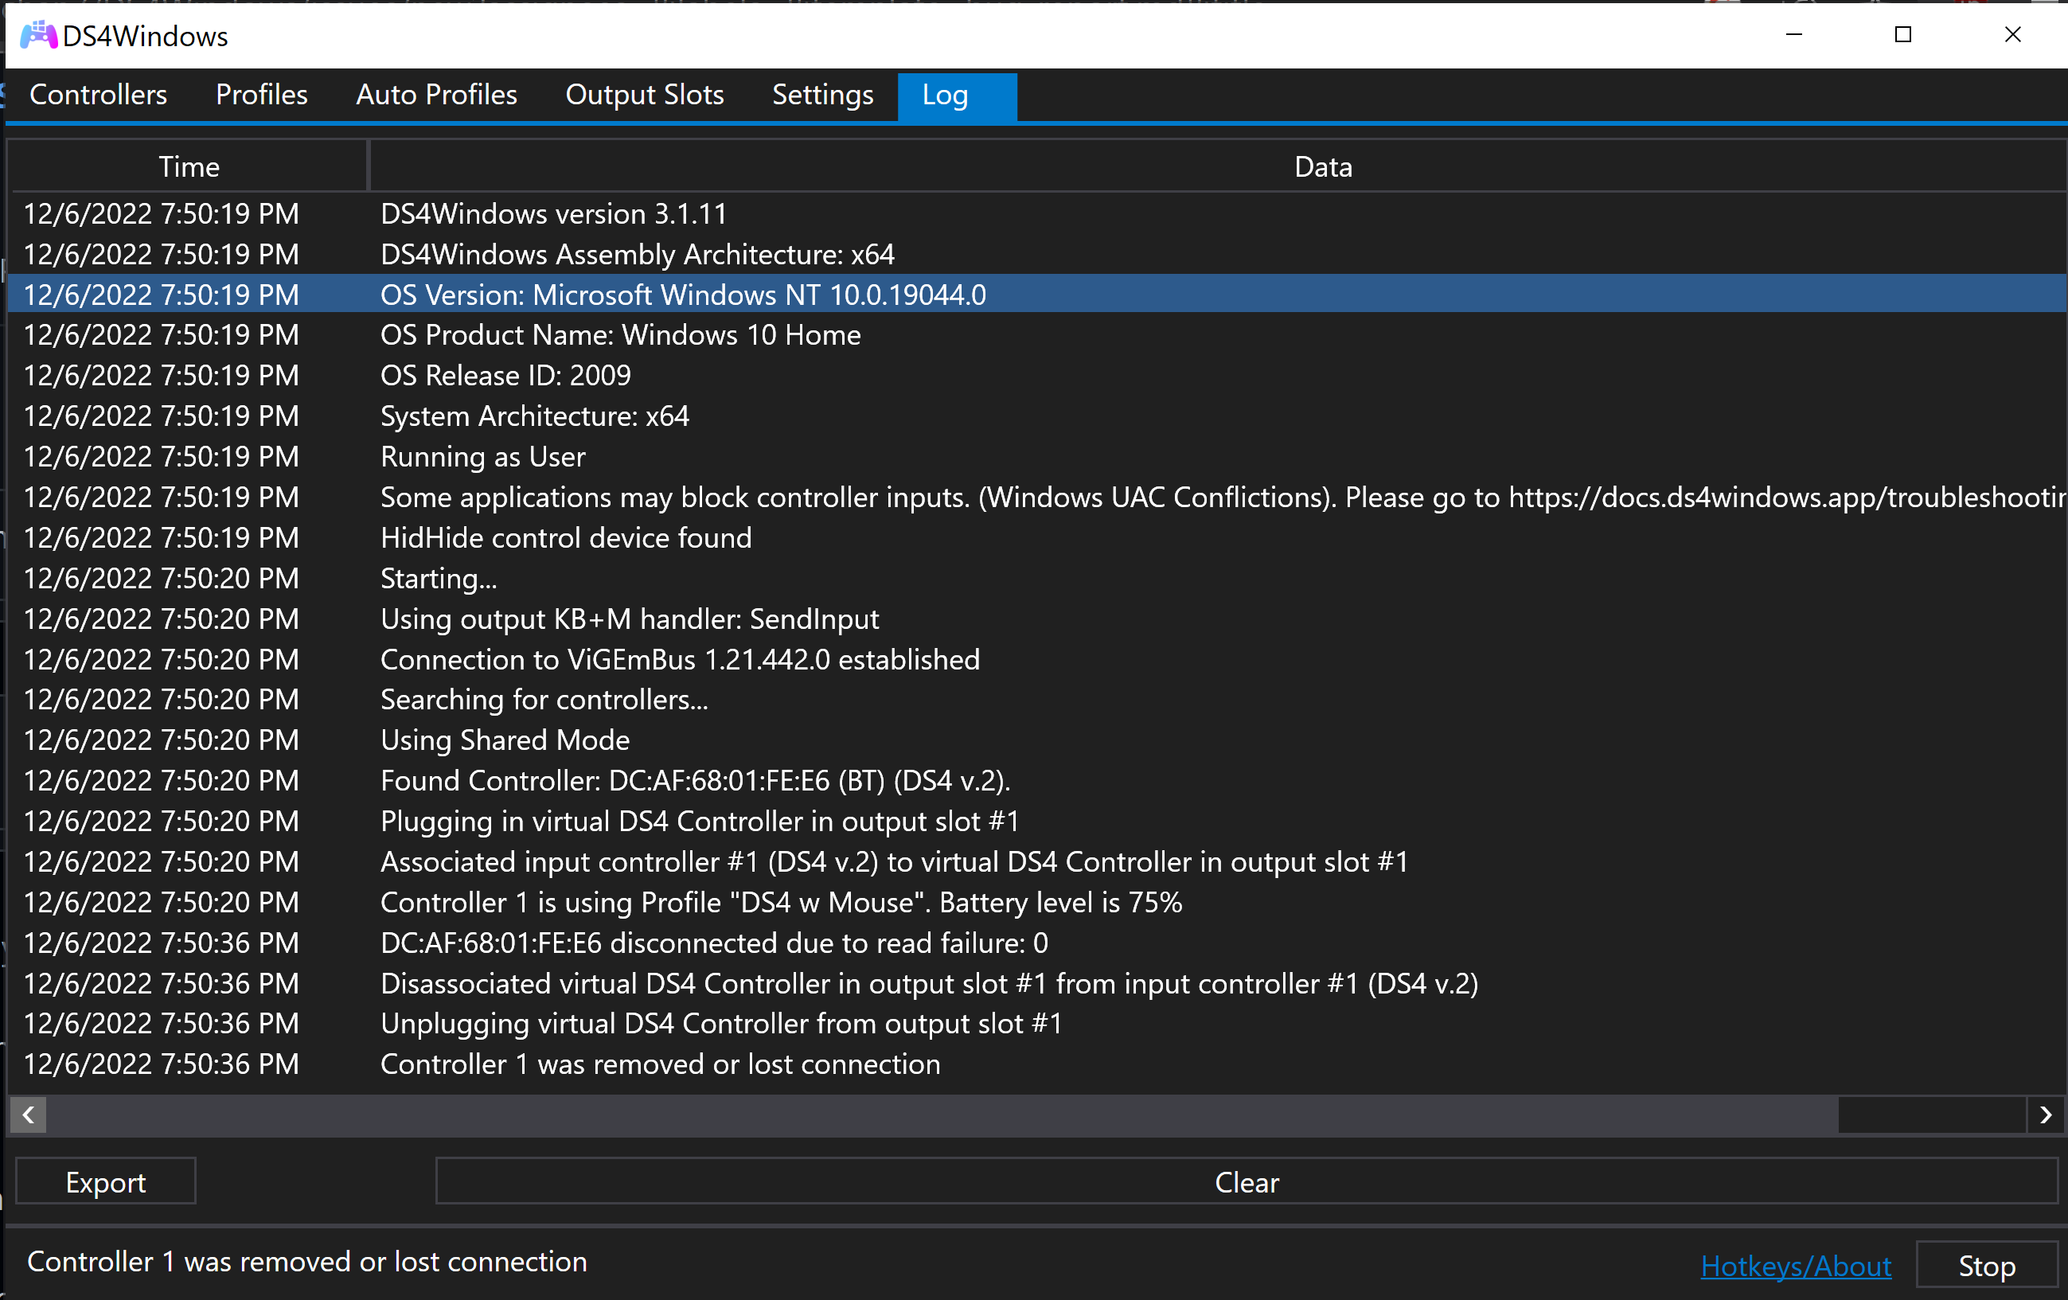Image resolution: width=2068 pixels, height=1300 pixels.
Task: Switch to the Controllers tab
Action: (98, 96)
